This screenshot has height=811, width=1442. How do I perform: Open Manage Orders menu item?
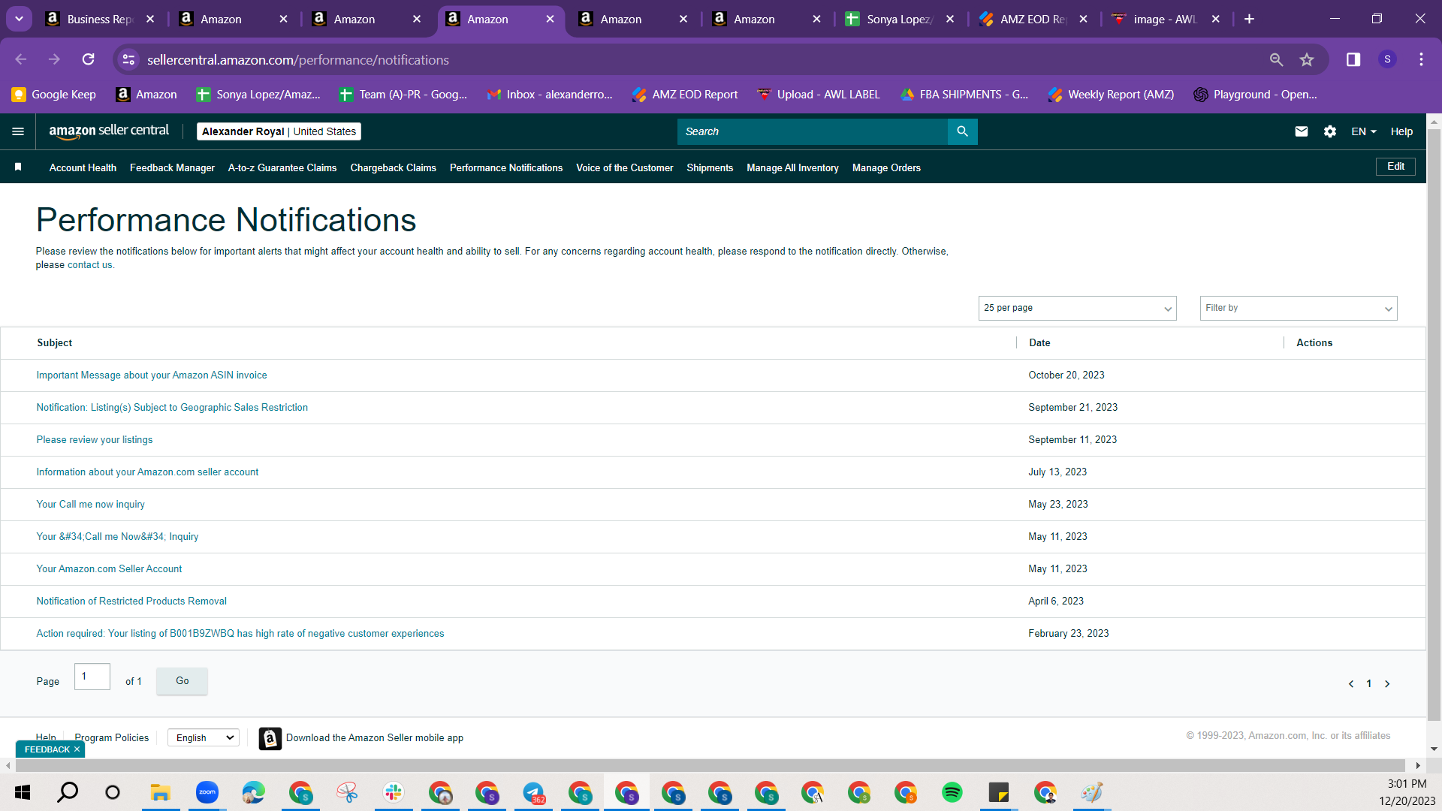coord(886,167)
